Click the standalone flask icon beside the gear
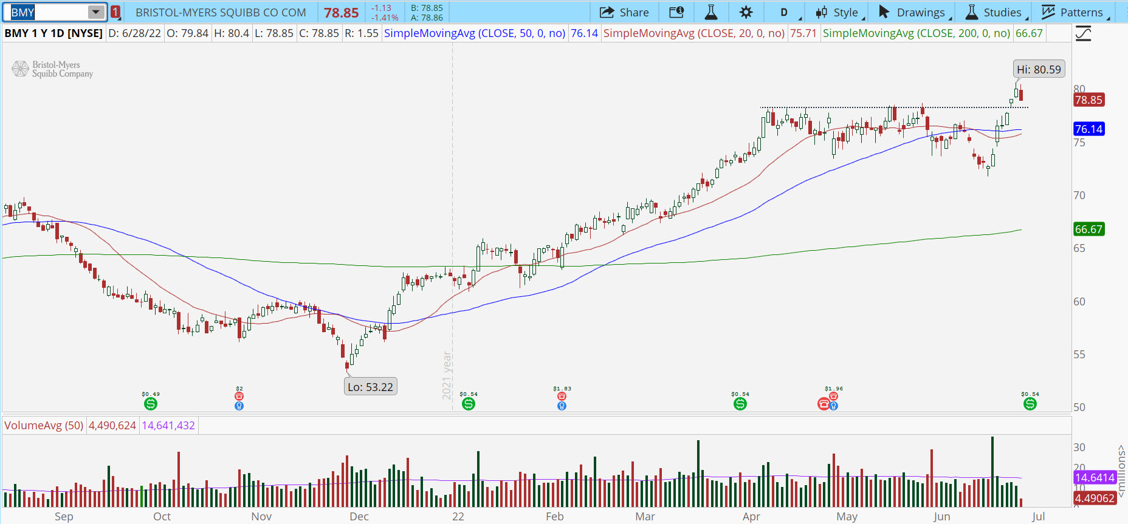 point(710,12)
